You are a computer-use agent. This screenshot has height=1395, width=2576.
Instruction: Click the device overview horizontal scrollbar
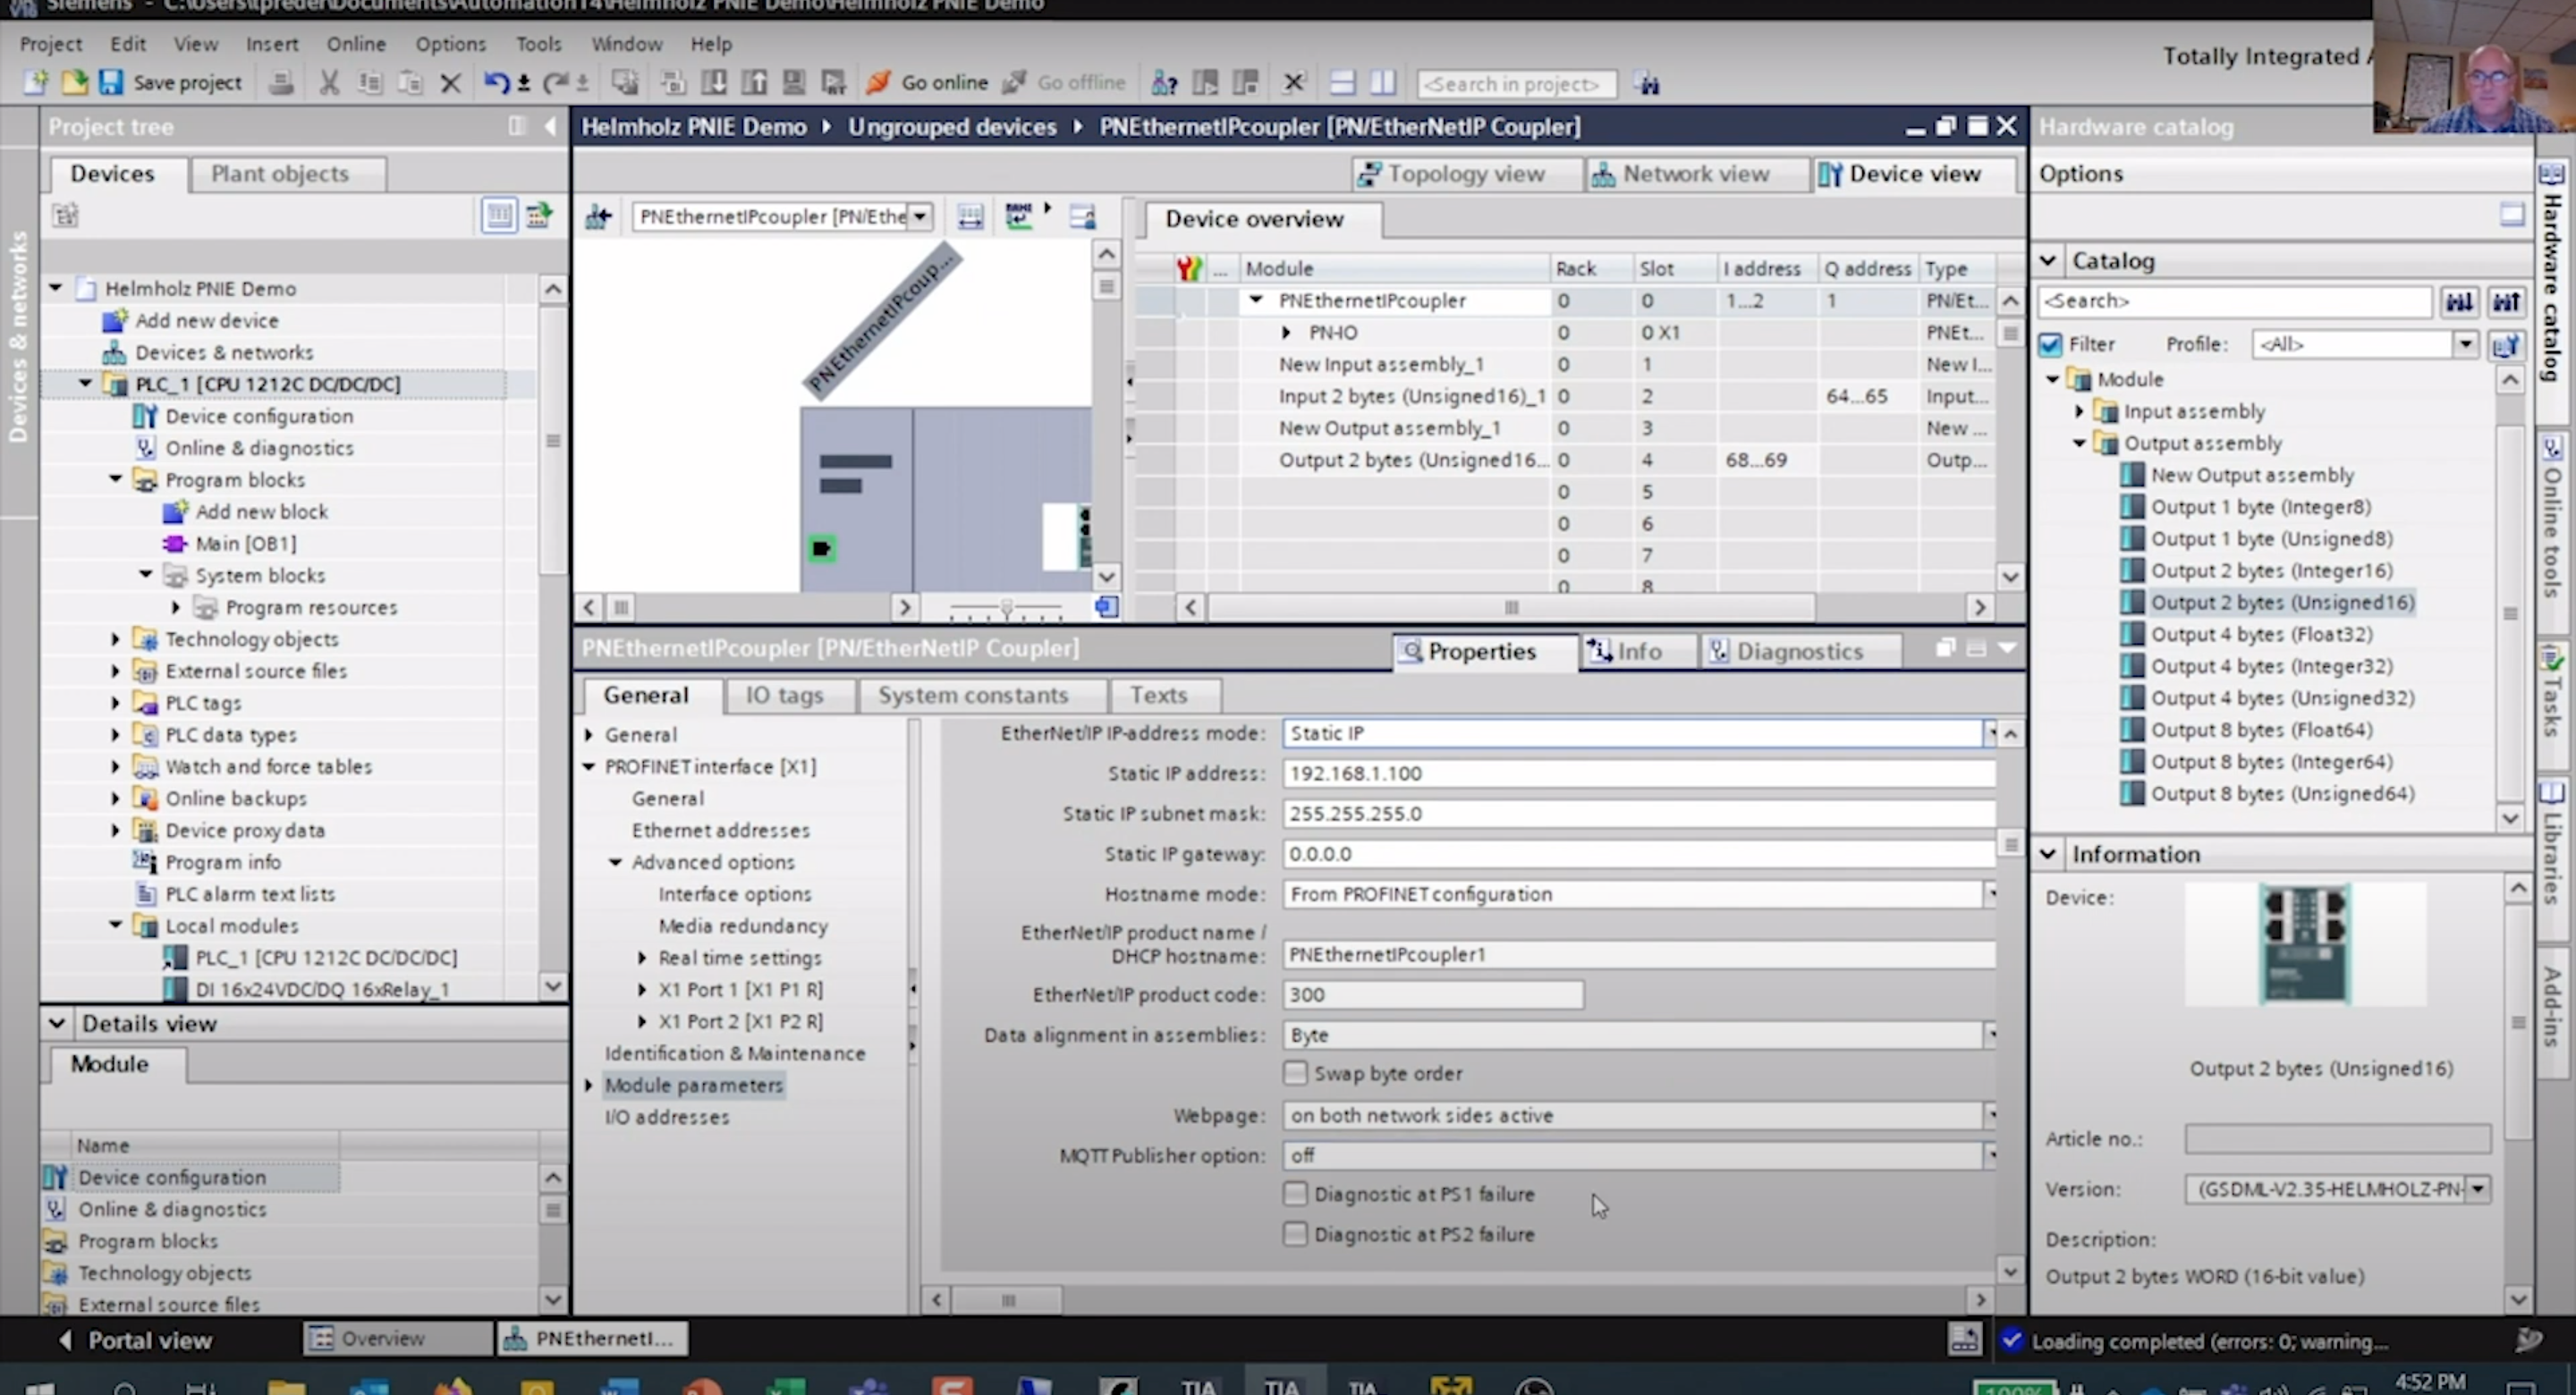pyautogui.click(x=1510, y=607)
